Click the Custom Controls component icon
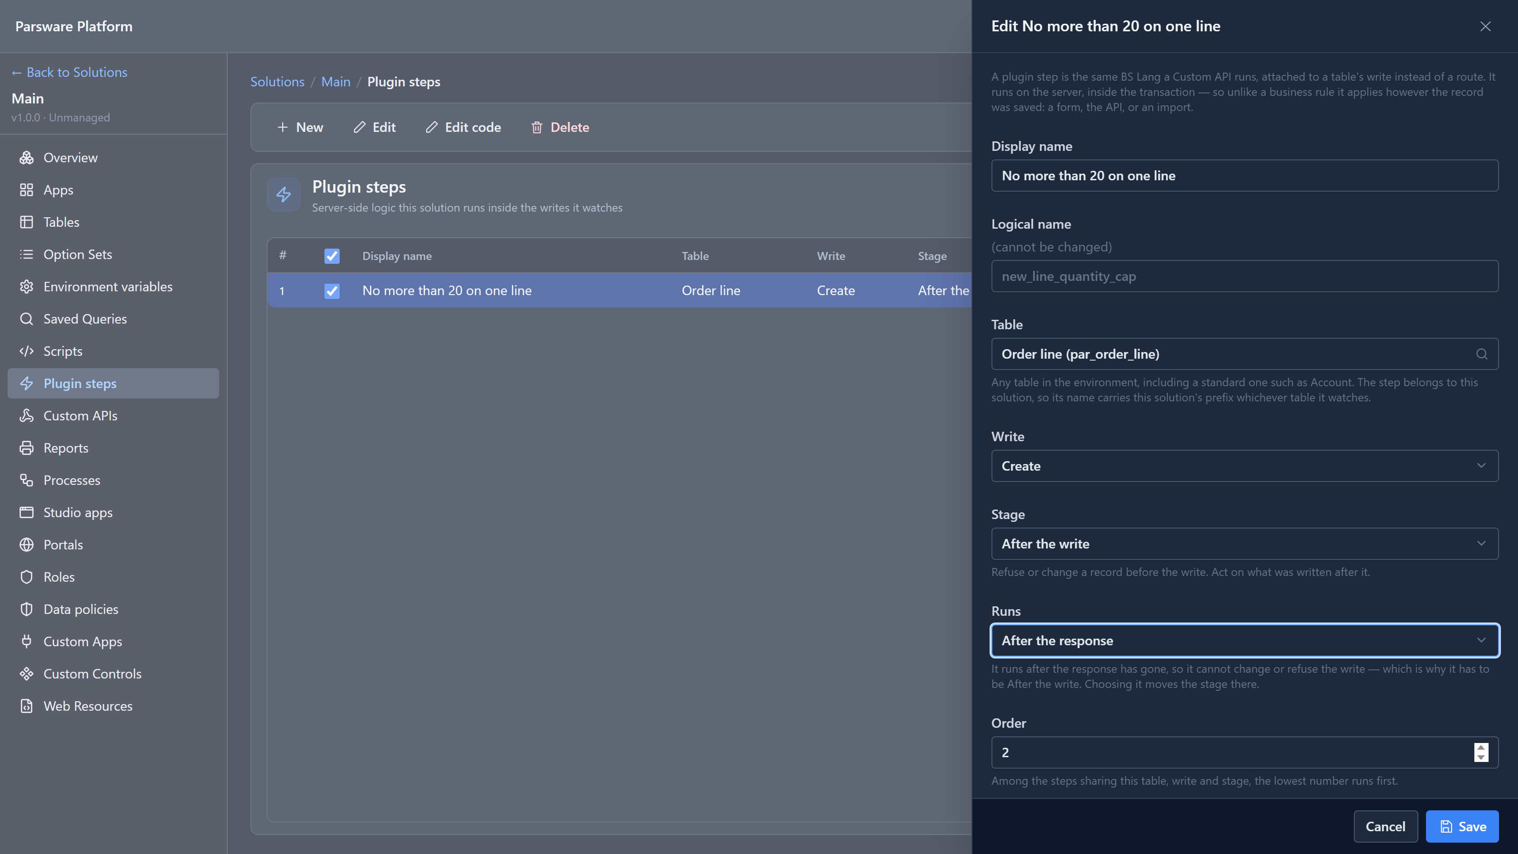Viewport: 1518px width, 854px height. click(x=27, y=674)
